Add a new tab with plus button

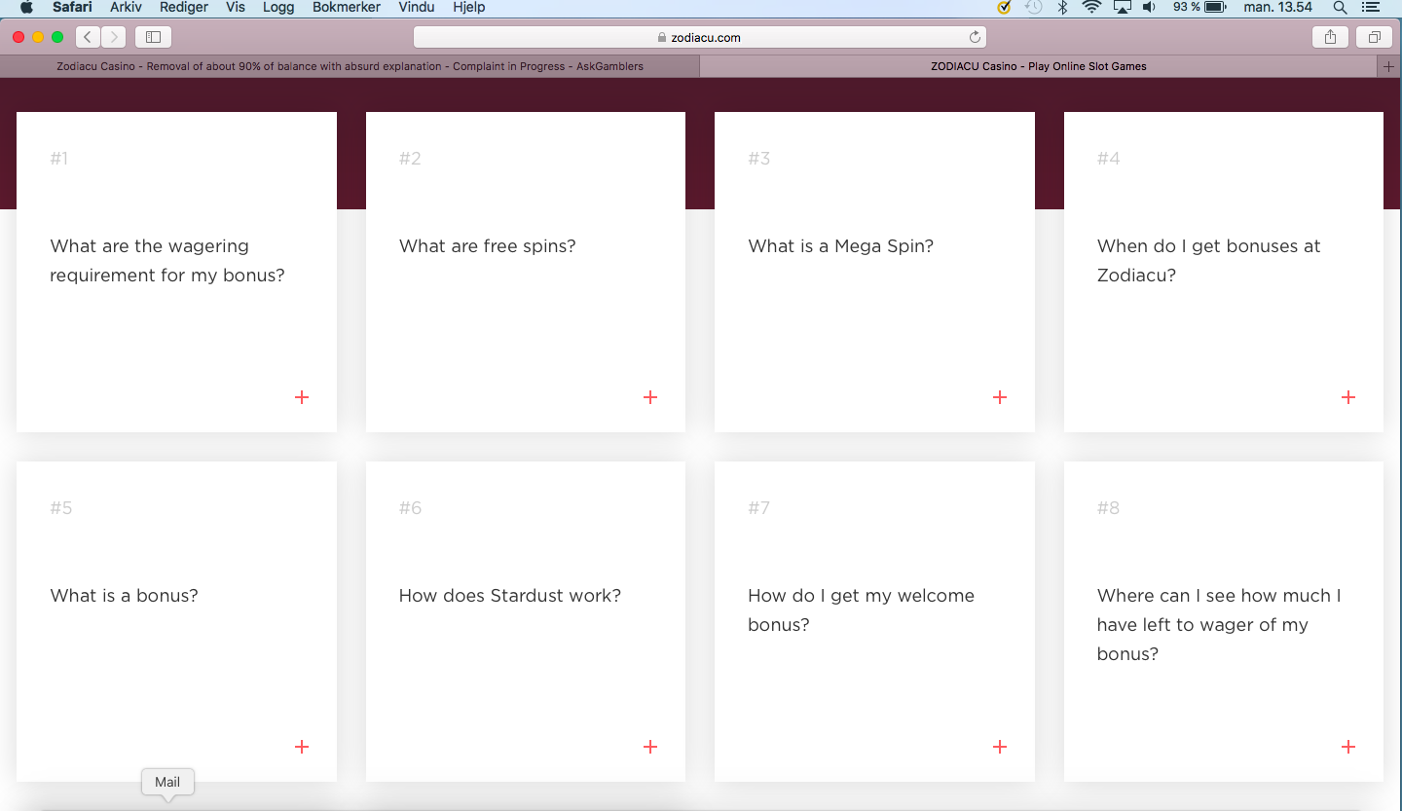(x=1390, y=66)
